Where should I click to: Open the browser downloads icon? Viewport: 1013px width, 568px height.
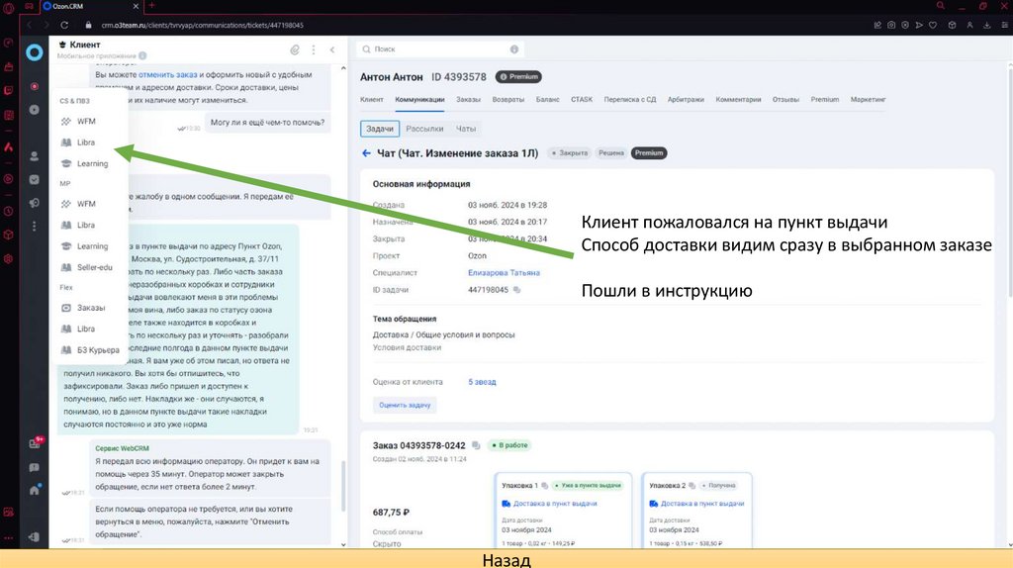pyautogui.click(x=987, y=25)
